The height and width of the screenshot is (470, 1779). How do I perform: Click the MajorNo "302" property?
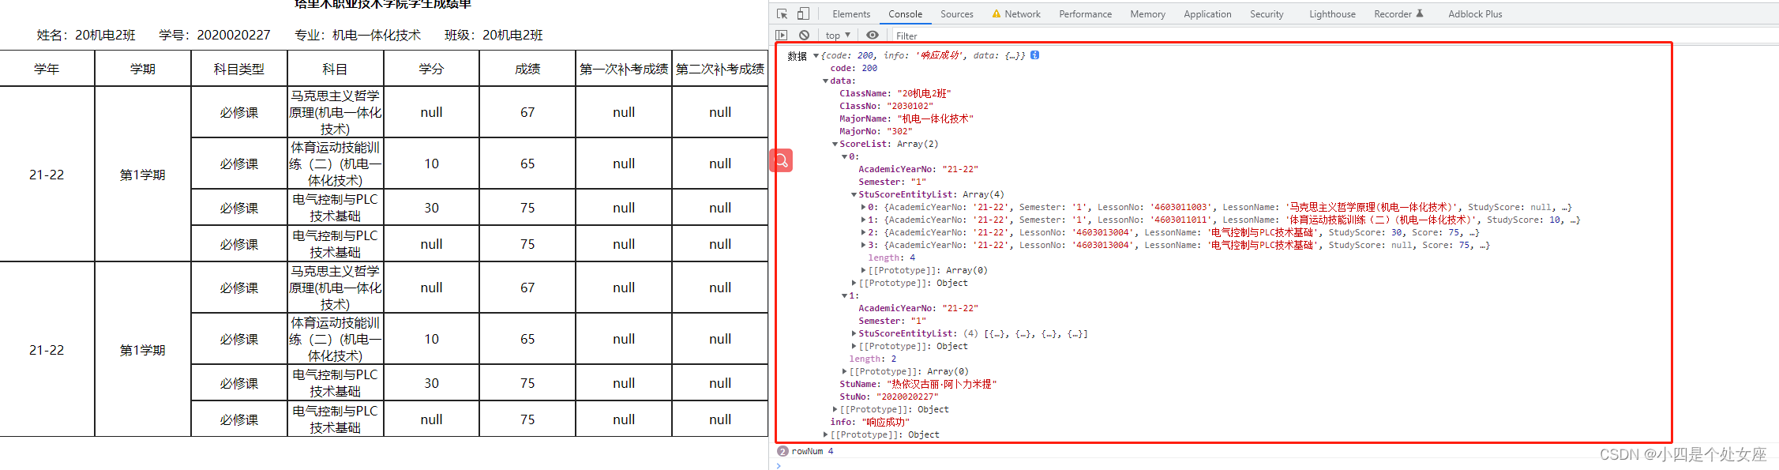[875, 131]
